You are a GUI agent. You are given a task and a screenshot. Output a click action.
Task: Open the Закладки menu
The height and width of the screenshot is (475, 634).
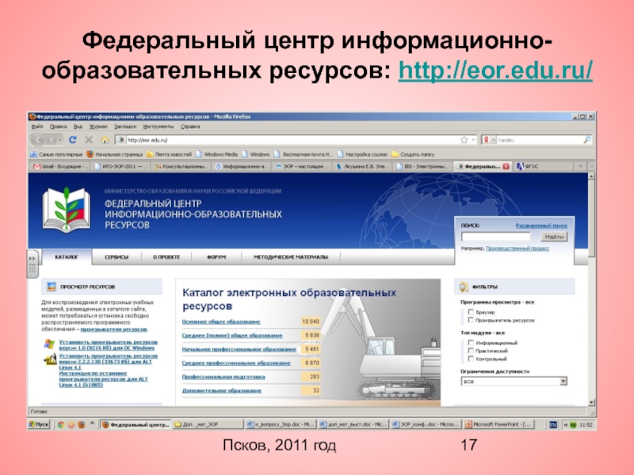[125, 127]
